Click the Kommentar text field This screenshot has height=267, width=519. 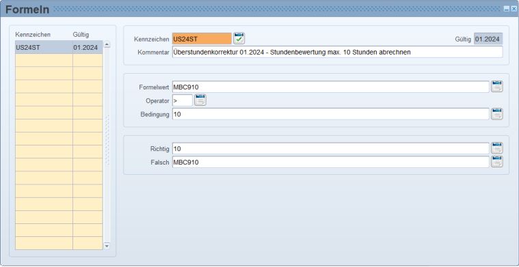(x=337, y=52)
